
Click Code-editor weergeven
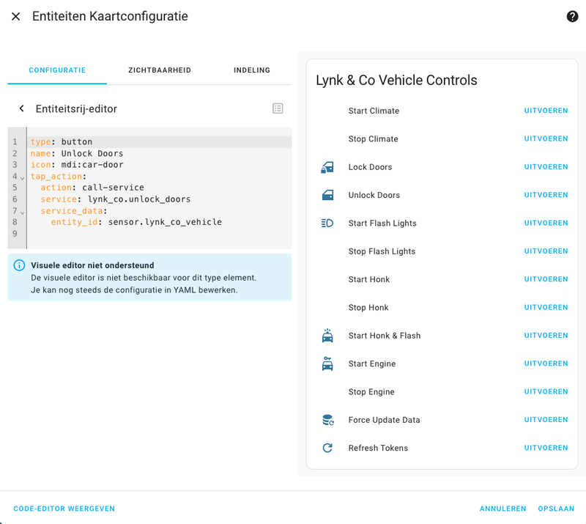coord(64,509)
